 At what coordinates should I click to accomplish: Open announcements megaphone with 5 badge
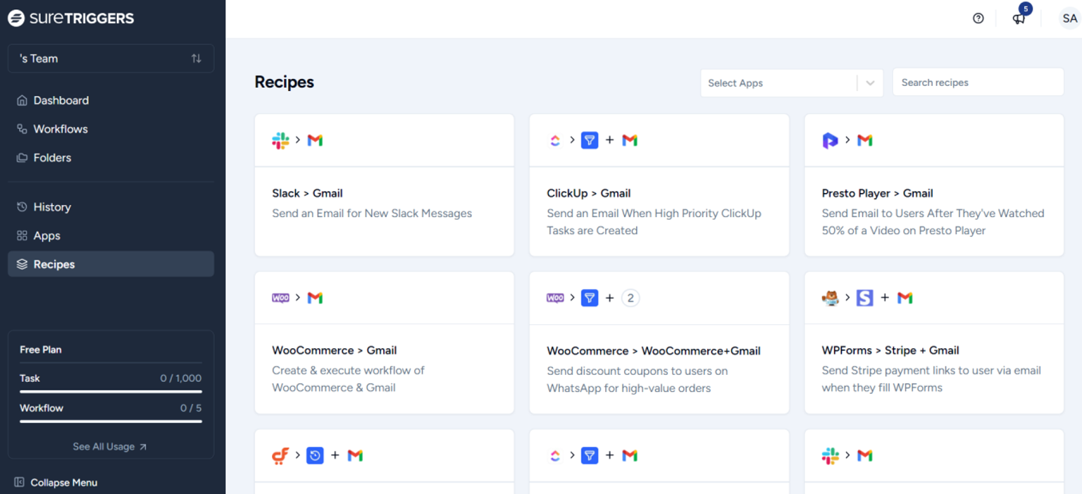pos(1019,19)
